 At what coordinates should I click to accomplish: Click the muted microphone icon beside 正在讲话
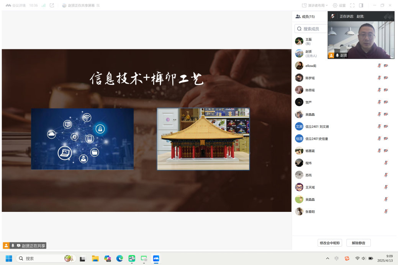pos(332,16)
